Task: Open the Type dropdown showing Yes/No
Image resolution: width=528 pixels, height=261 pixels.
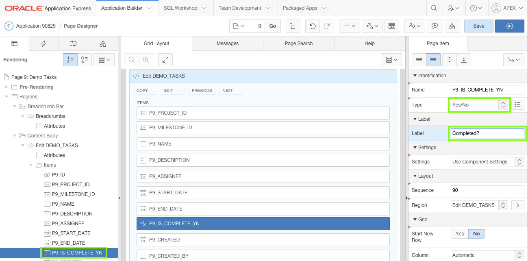Action: [478, 104]
